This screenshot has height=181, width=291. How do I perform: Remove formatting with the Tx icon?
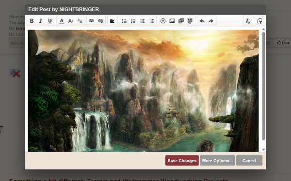click(248, 21)
